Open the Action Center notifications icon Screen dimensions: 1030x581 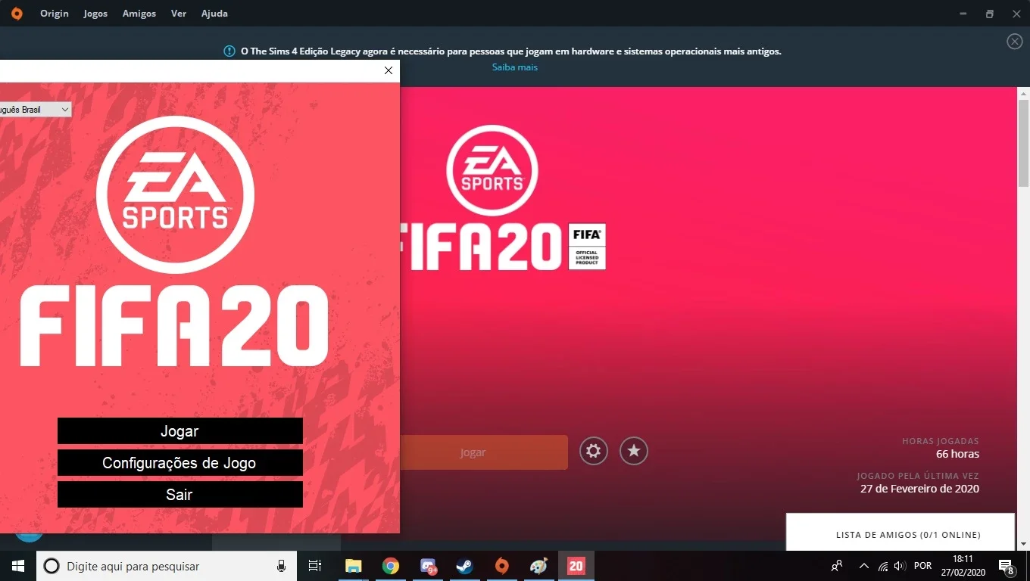click(x=1007, y=566)
